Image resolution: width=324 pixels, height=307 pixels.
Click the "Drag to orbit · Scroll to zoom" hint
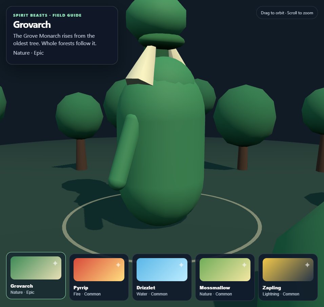coord(287,13)
